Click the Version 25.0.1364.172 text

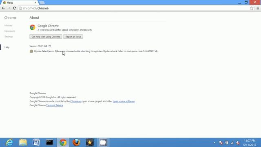pyautogui.click(x=40, y=46)
